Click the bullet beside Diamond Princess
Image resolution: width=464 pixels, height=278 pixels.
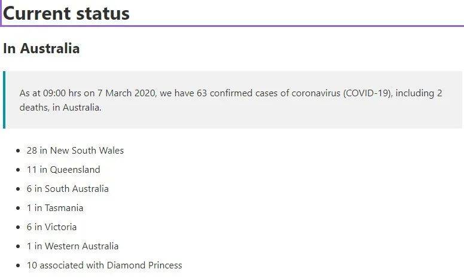[19, 265]
